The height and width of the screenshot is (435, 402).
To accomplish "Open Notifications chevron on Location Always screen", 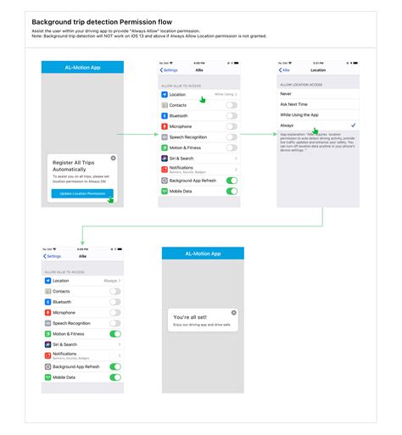I will pyautogui.click(x=120, y=355).
